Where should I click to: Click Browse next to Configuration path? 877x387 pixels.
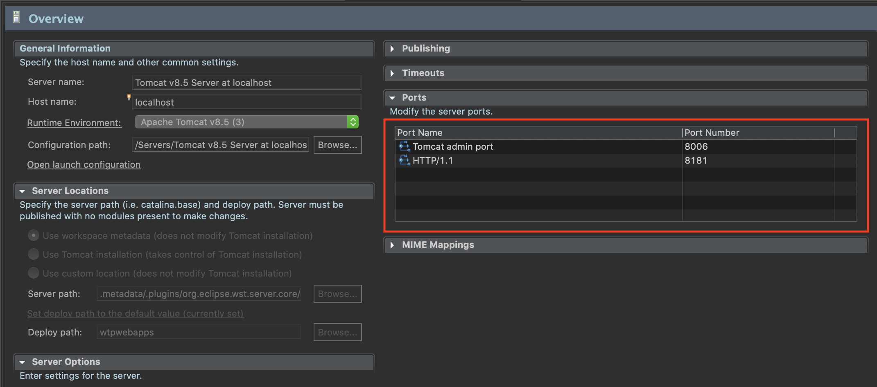click(x=337, y=145)
